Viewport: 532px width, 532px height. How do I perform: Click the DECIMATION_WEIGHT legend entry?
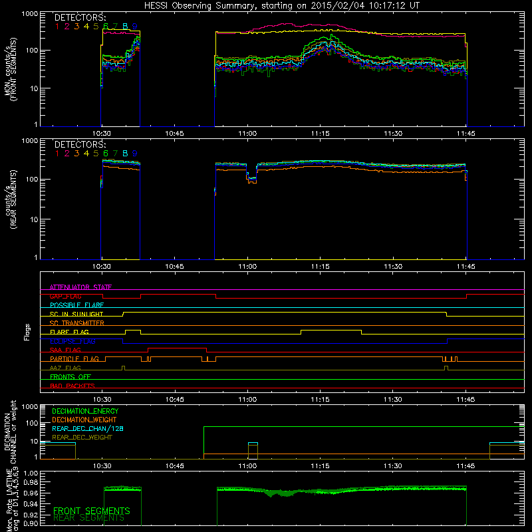point(84,420)
